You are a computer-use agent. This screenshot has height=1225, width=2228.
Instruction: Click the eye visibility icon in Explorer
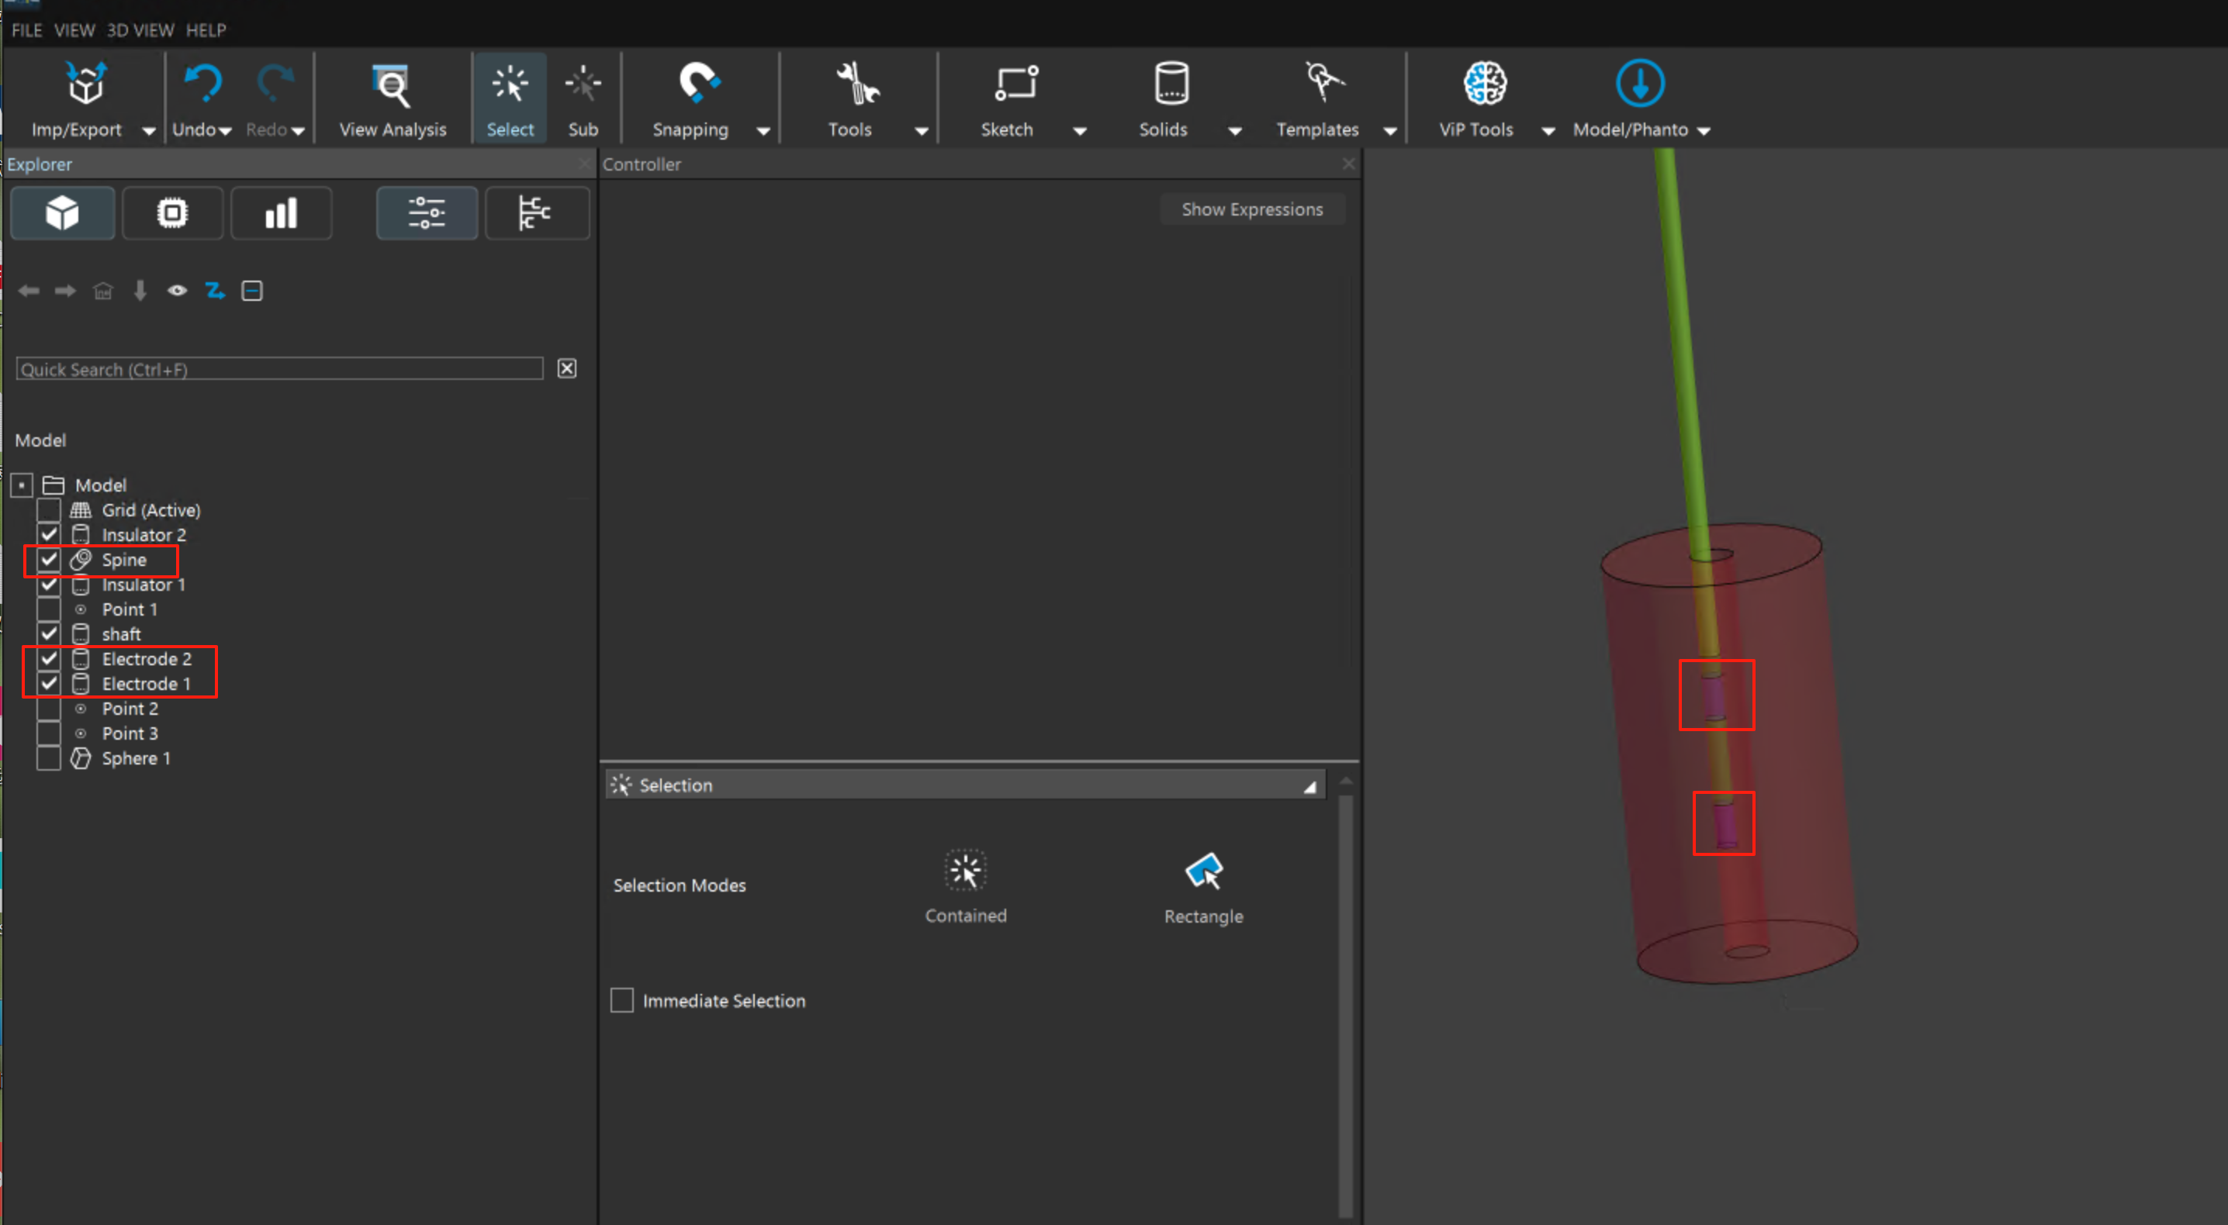click(178, 291)
